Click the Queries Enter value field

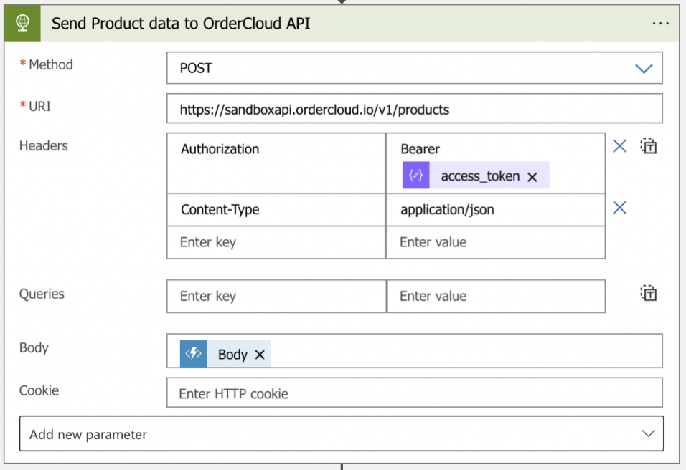click(496, 296)
